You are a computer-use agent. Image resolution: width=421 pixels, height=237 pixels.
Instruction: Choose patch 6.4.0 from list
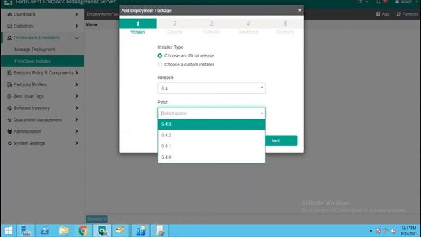coord(211,157)
